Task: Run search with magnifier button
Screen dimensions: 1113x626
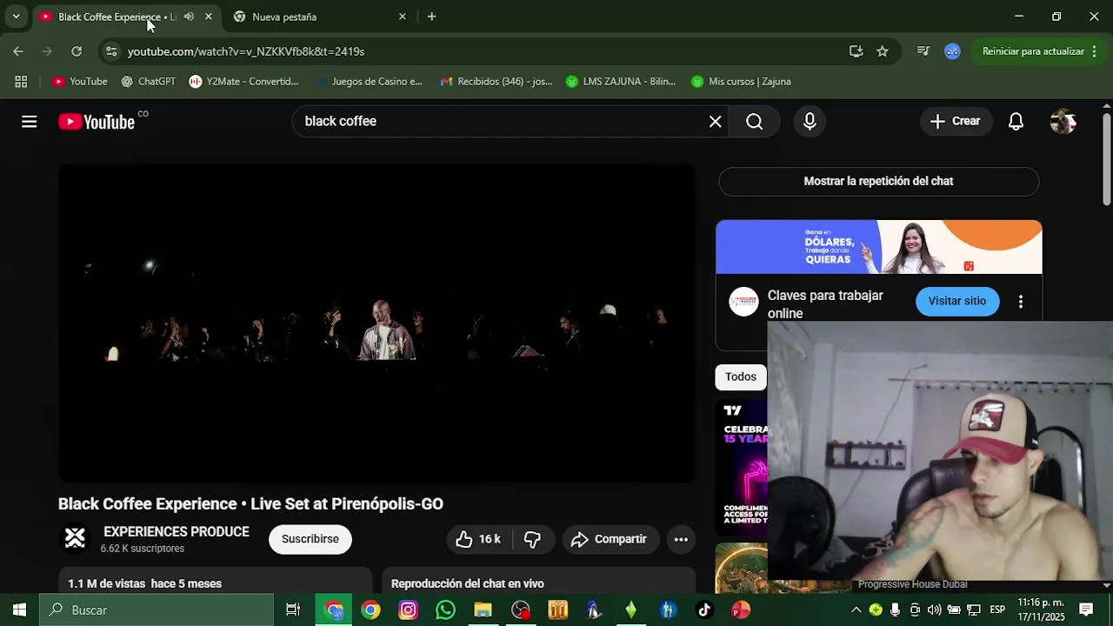Action: 755,122
